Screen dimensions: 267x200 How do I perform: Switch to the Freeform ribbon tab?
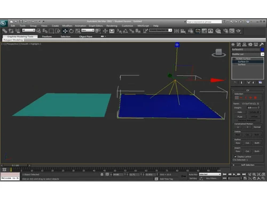coord(47,36)
